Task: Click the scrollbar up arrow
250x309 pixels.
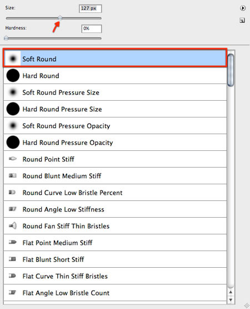Action: tap(231, 292)
